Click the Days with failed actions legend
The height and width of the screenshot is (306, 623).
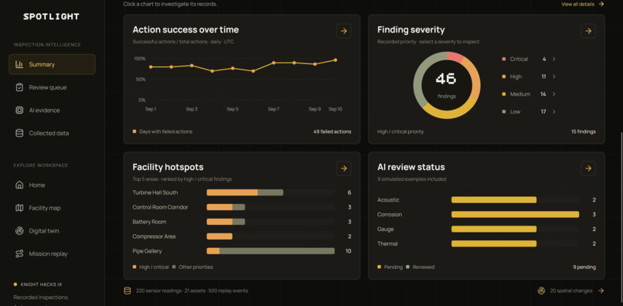tap(162, 131)
